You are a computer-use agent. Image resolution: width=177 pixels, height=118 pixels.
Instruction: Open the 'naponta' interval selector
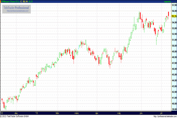click(x=168, y=1)
